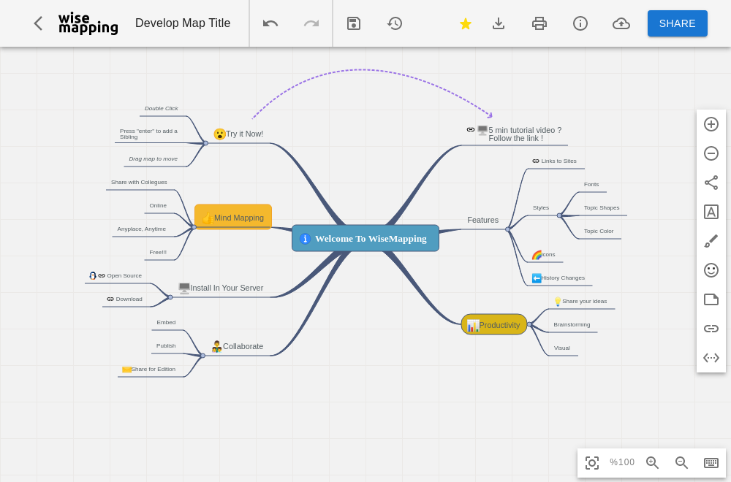The height and width of the screenshot is (482, 731).
Task: Go back using the left arrow
Action: coord(38,23)
